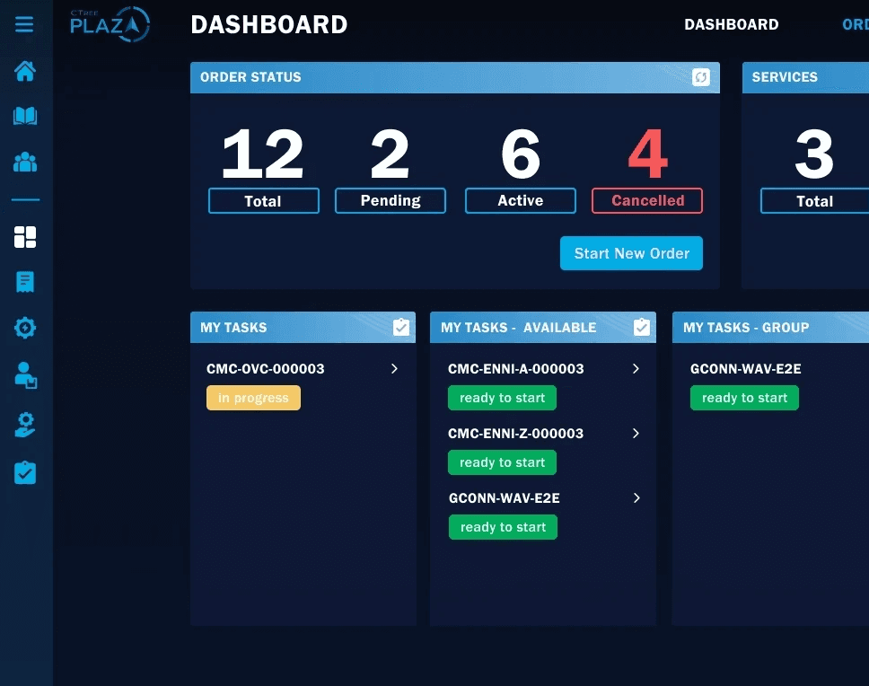Image resolution: width=869 pixels, height=686 pixels.
Task: Select the dashboard grid icon in sidebar
Action: (x=25, y=237)
